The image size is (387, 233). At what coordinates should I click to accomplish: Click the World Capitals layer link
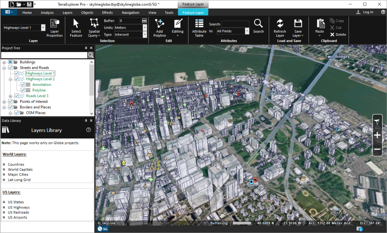[x=20, y=169]
